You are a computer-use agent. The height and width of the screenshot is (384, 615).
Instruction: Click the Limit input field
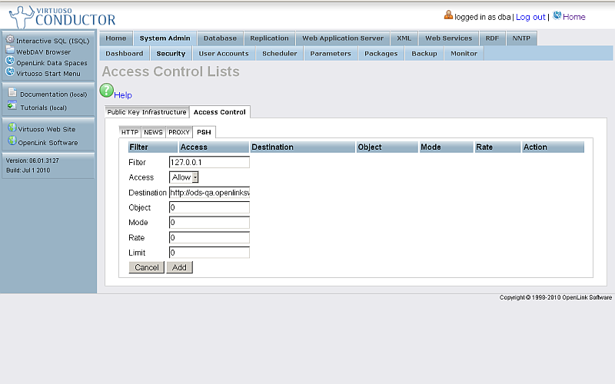209,253
